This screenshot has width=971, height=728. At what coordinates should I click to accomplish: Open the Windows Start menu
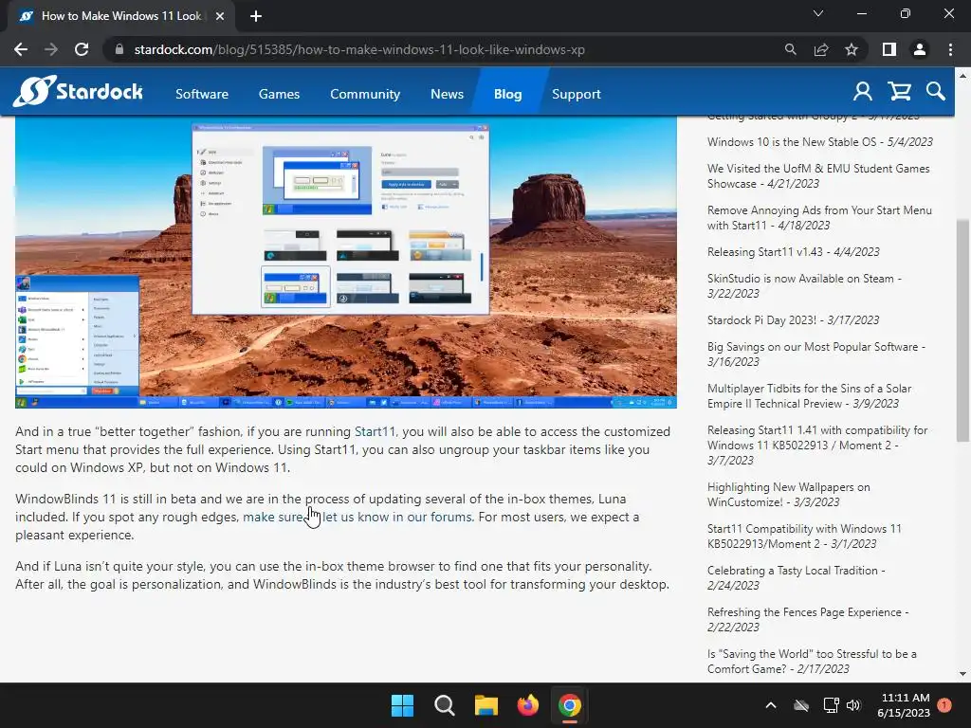(x=402, y=705)
